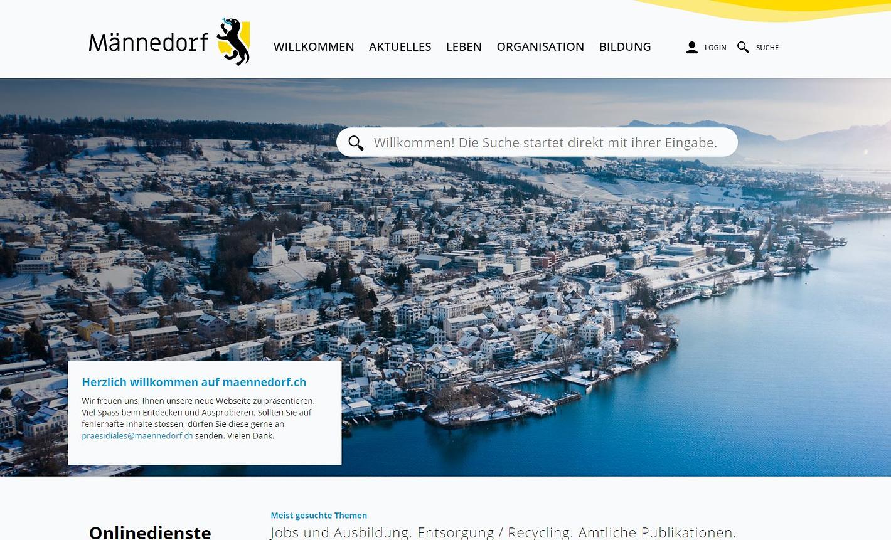
Task: Click the Onlinedienste heading
Action: coord(150,532)
